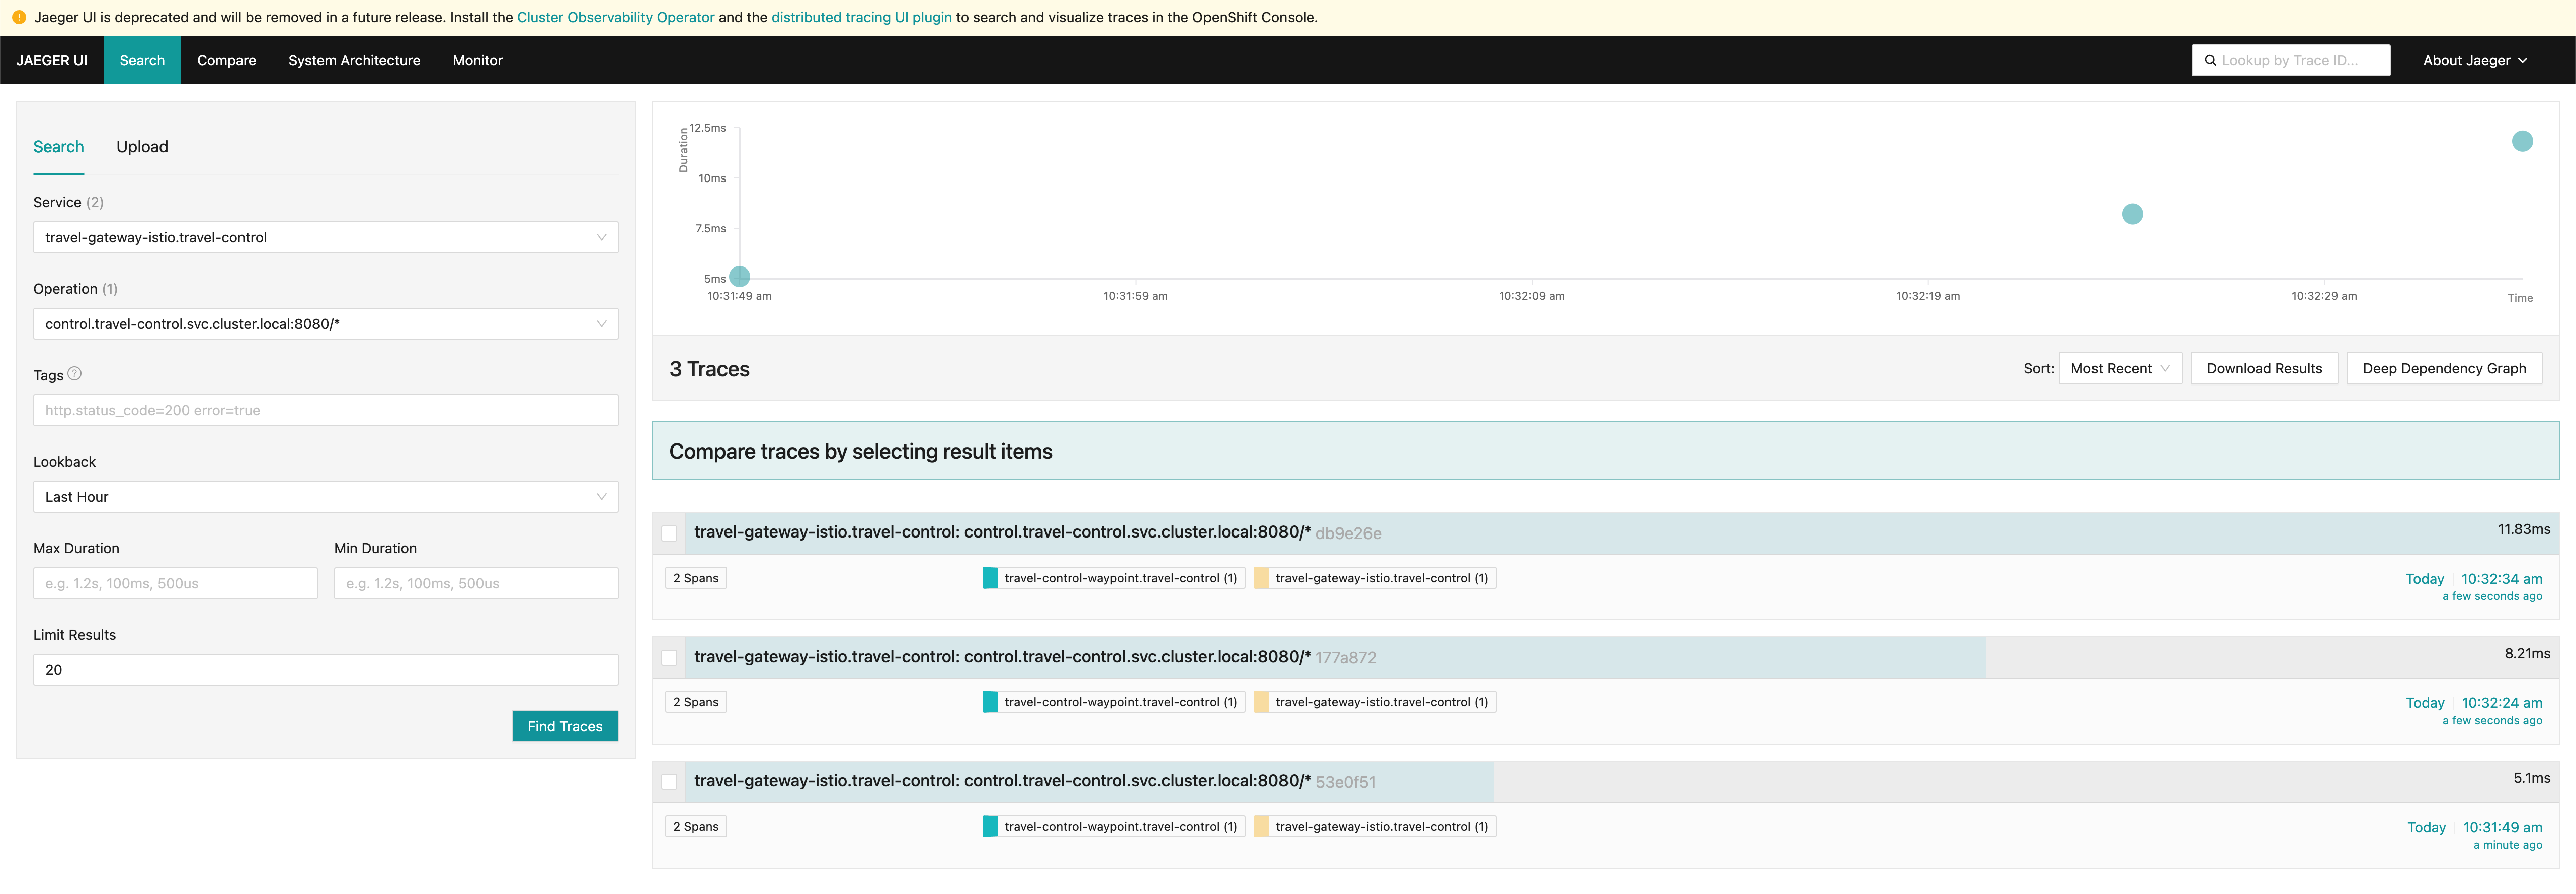Viewport: 2576px width, 894px height.
Task: Open System Architecture in navigation bar
Action: (x=354, y=61)
